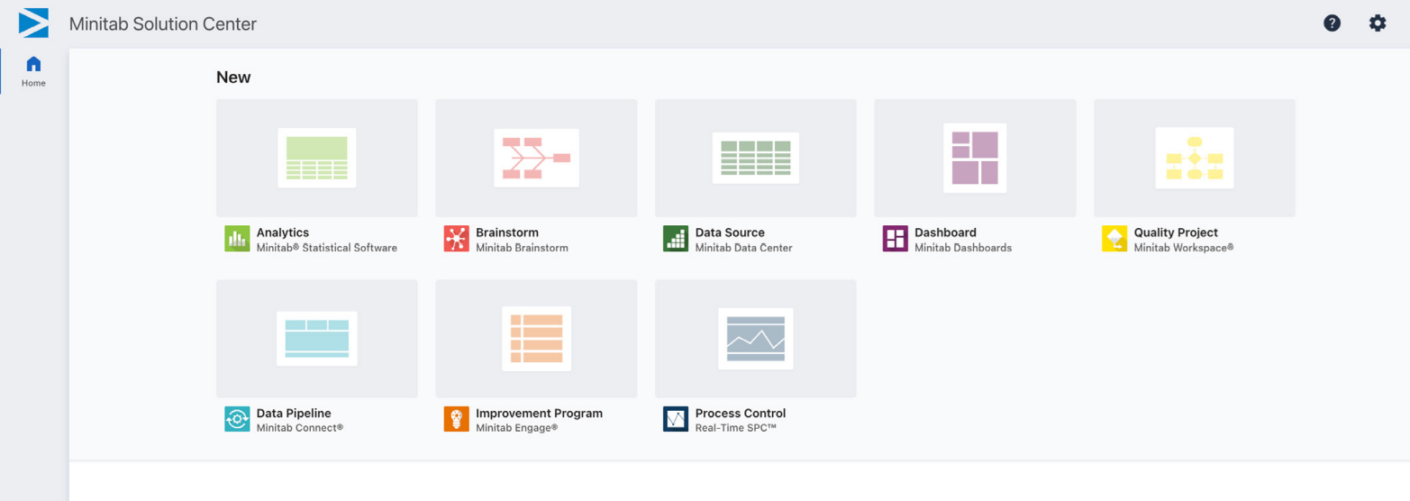Go to Home in the sidebar
This screenshot has height=501, width=1410.
33,71
